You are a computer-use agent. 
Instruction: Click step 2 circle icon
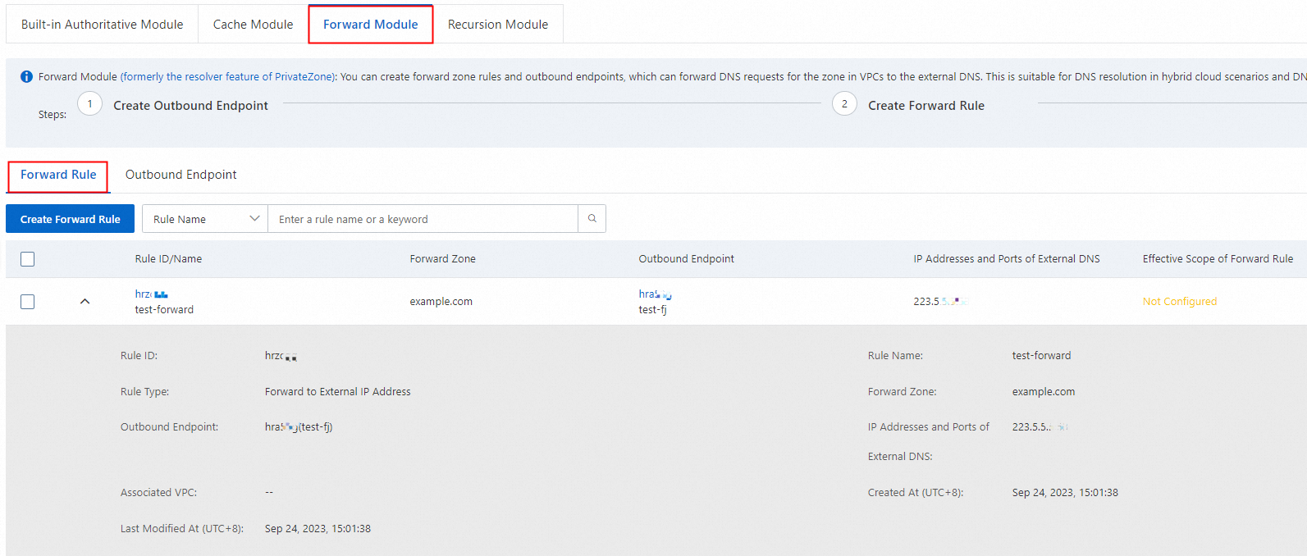click(844, 104)
